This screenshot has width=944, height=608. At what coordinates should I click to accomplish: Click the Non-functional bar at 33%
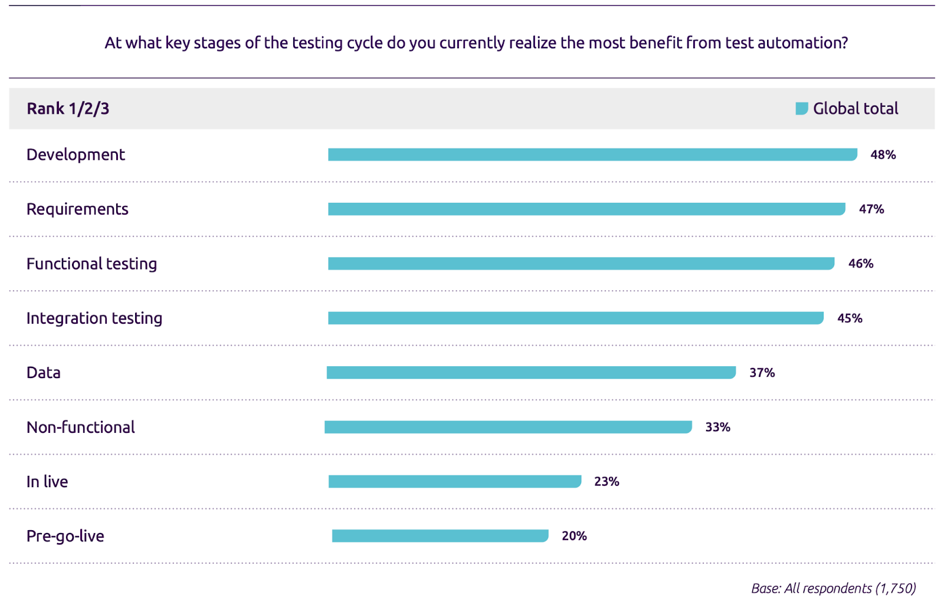(x=508, y=427)
